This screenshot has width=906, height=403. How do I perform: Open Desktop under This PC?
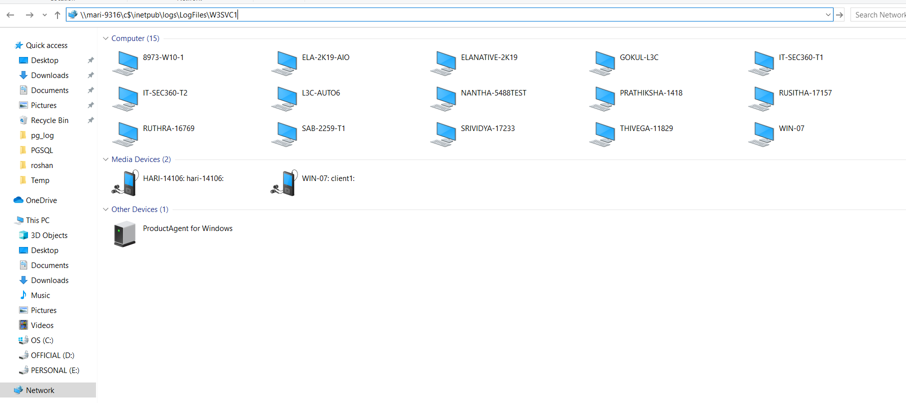pyautogui.click(x=44, y=250)
